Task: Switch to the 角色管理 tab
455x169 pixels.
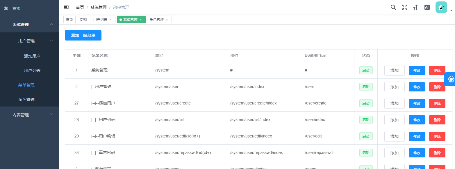Action: pyautogui.click(x=157, y=19)
